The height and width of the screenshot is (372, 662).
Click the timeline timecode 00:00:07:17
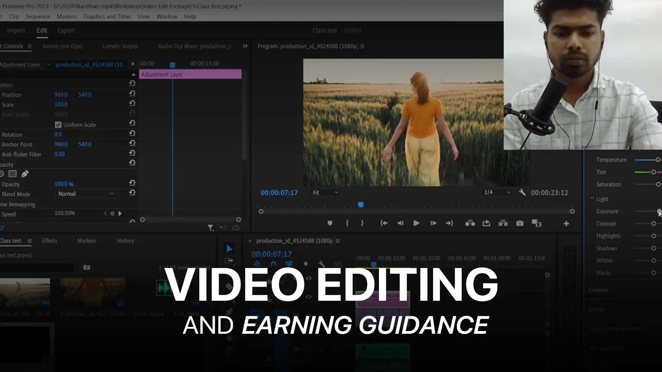tap(272, 254)
